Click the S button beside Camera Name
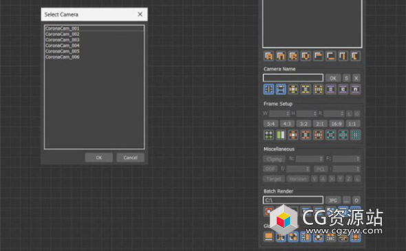 (x=346, y=78)
